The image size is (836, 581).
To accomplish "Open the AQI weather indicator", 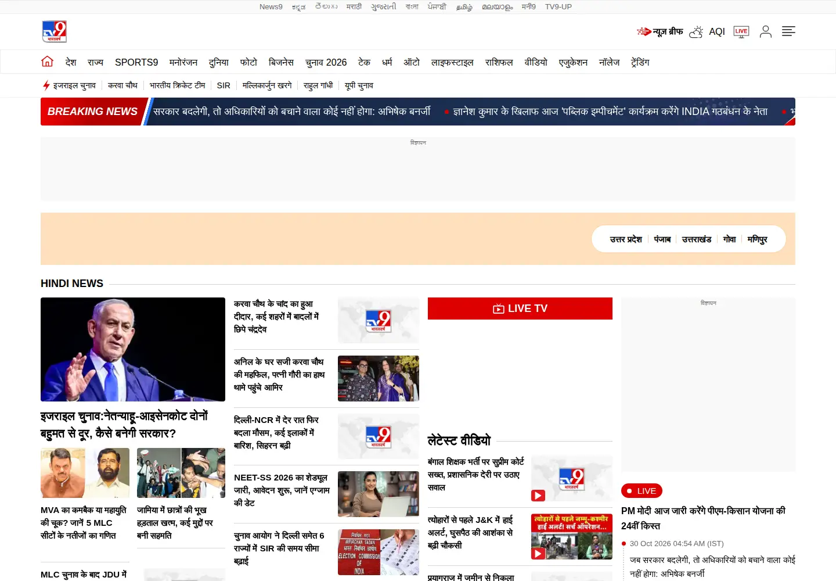I will point(707,31).
